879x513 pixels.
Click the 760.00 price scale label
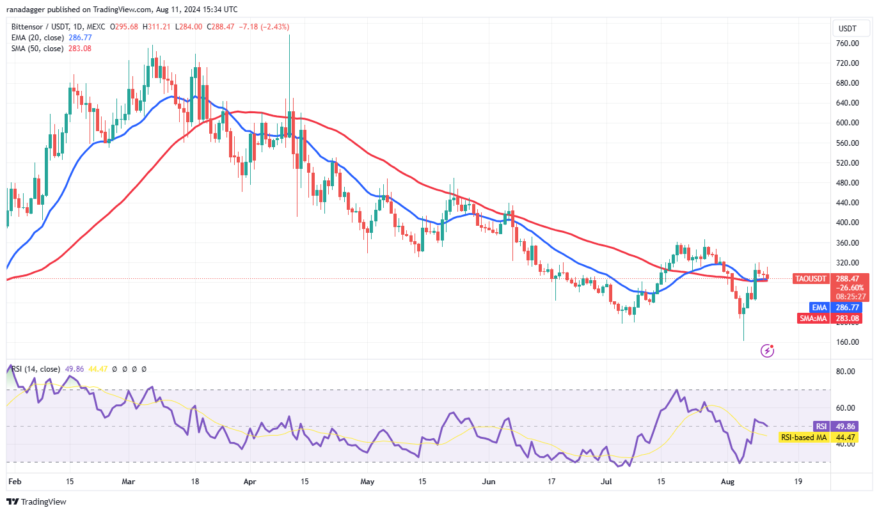(847, 43)
